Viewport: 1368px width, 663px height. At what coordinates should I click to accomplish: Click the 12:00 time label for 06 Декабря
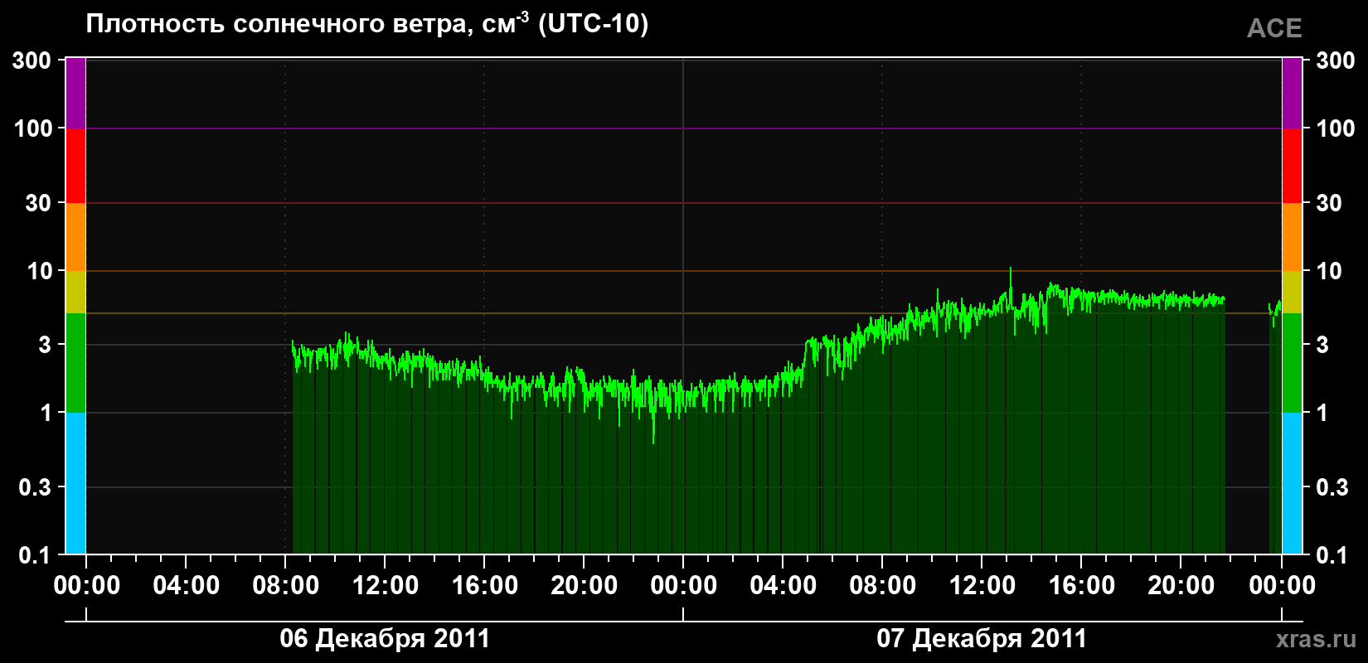385,586
